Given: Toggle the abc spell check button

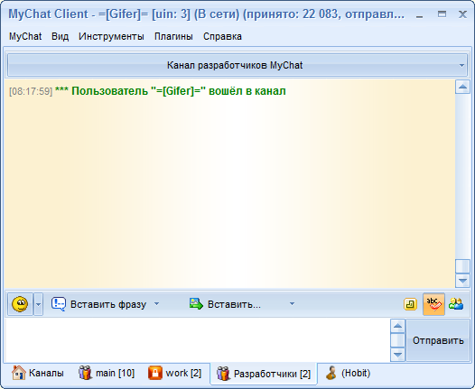Looking at the screenshot, I should click(x=433, y=304).
